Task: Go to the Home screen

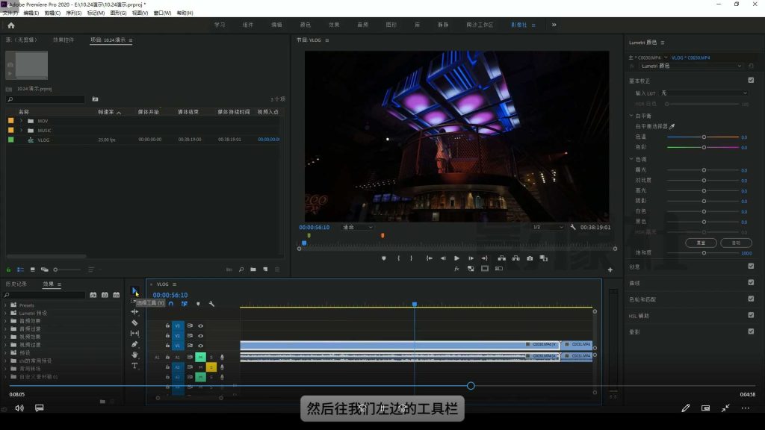Action: (10, 25)
